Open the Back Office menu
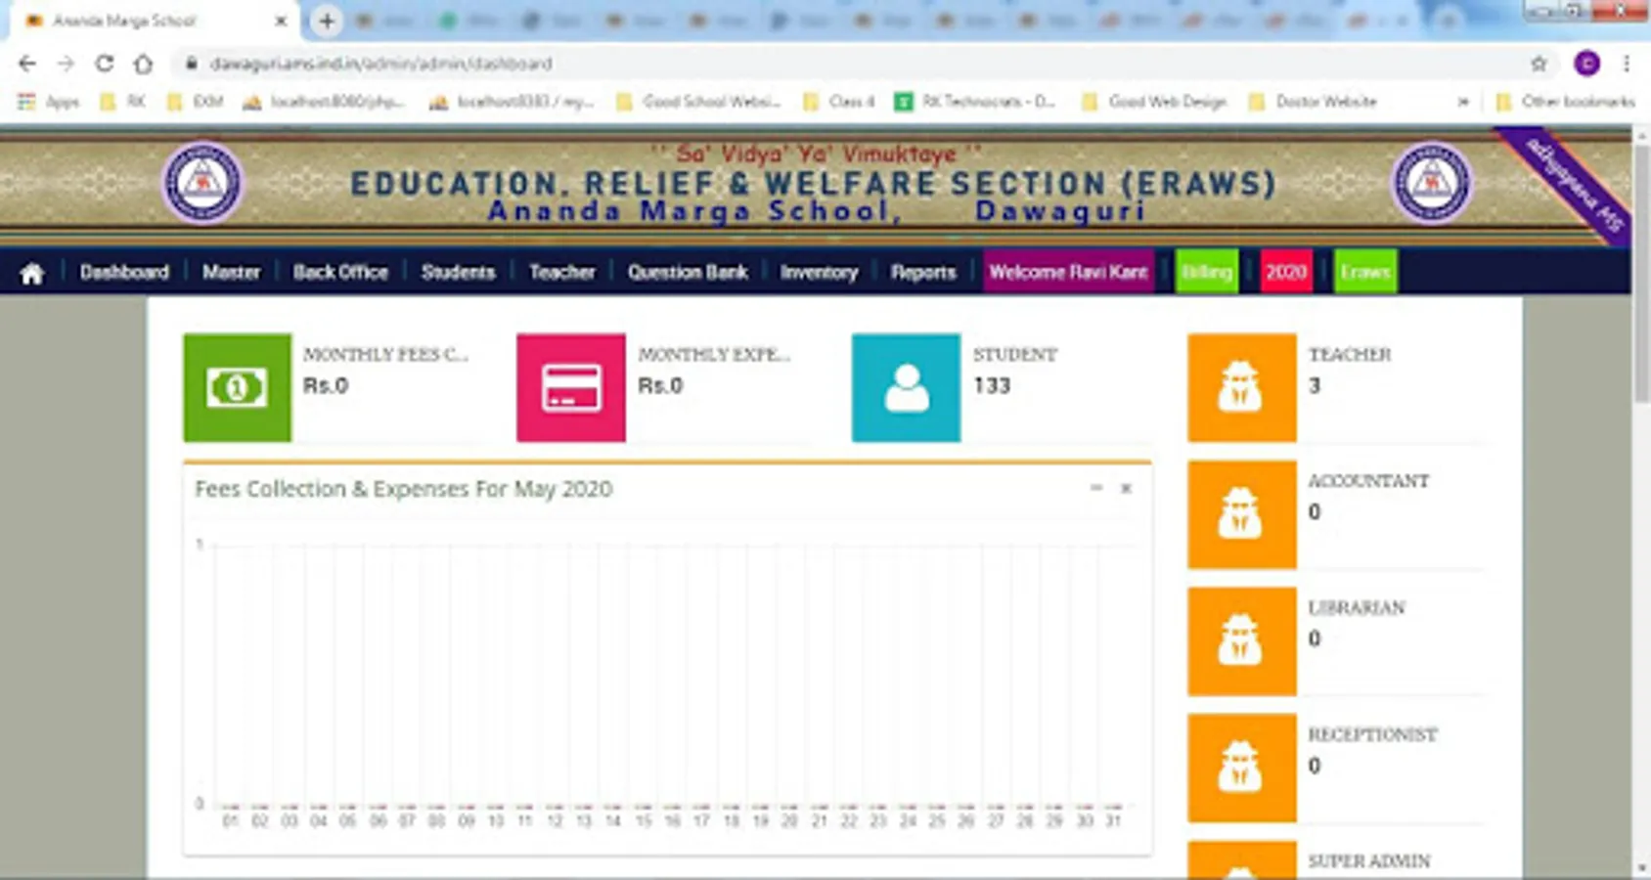This screenshot has height=880, width=1651. (340, 272)
